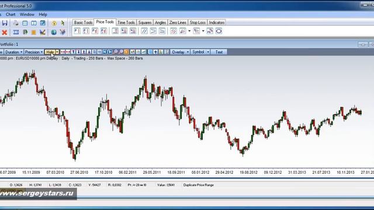Screen dimensions: 374x210
Task: Switch to the Indicators tab
Action: [217, 22]
